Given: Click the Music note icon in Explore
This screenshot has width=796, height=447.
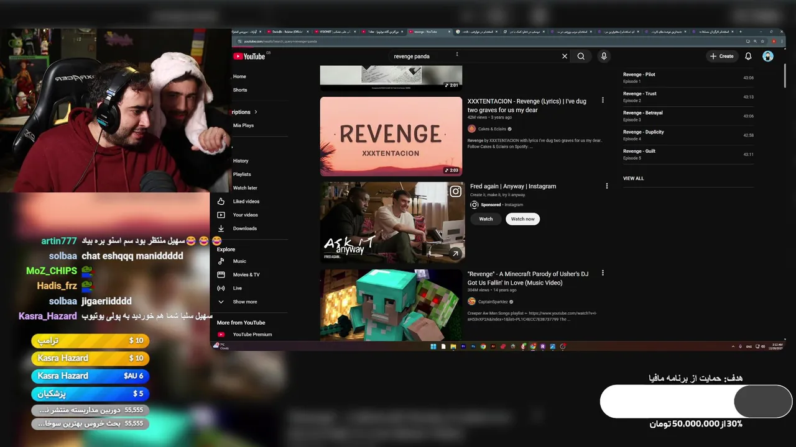Looking at the screenshot, I should 221,261.
